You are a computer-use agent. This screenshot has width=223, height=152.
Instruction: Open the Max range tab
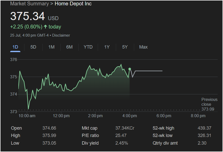tap(143, 47)
